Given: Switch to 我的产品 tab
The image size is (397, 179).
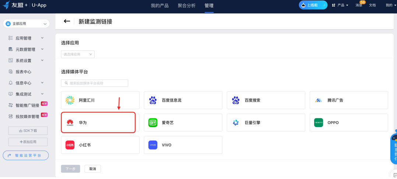Looking at the screenshot, I should pos(160,6).
